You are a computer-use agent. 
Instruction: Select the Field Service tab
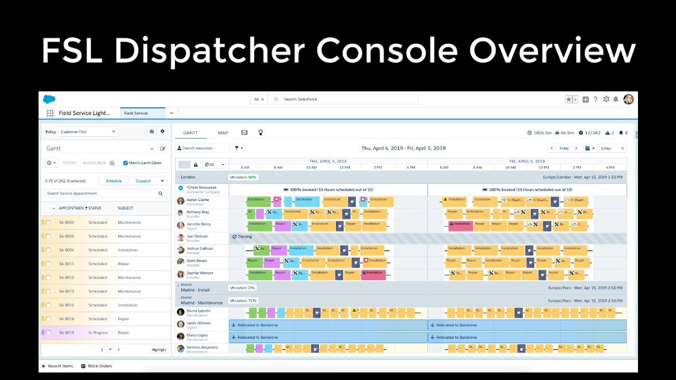[143, 113]
